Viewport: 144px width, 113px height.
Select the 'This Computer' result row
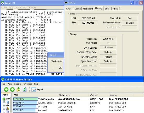click(78, 99)
